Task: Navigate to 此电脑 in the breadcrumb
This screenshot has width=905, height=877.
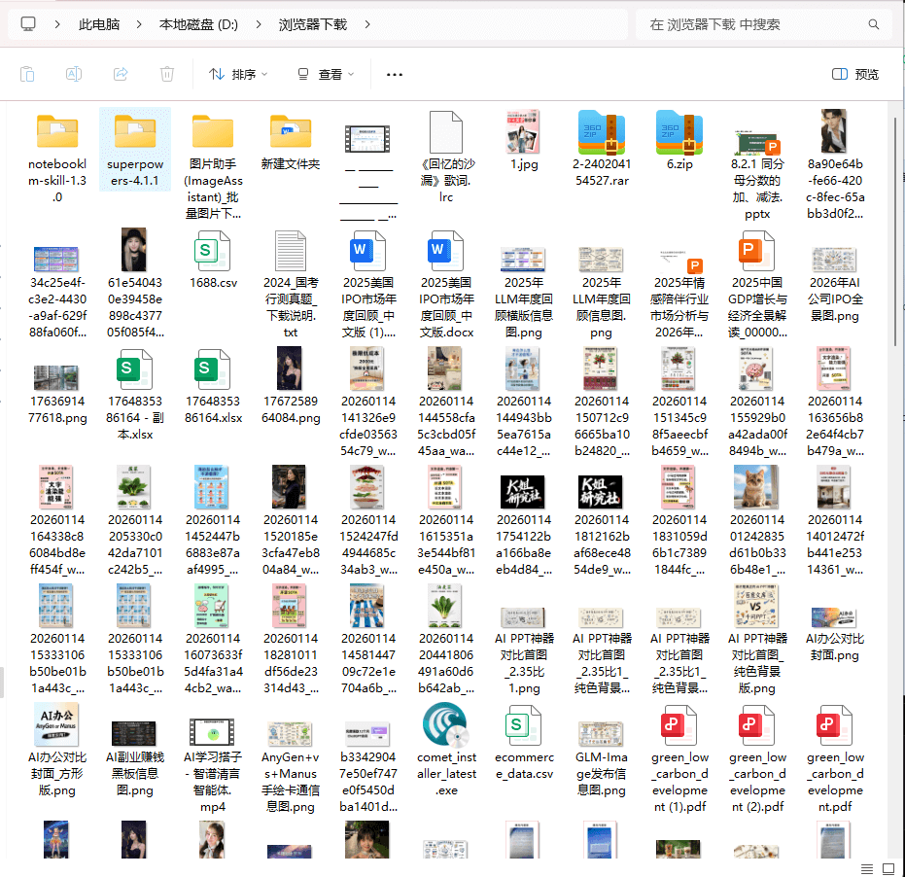Action: point(99,24)
